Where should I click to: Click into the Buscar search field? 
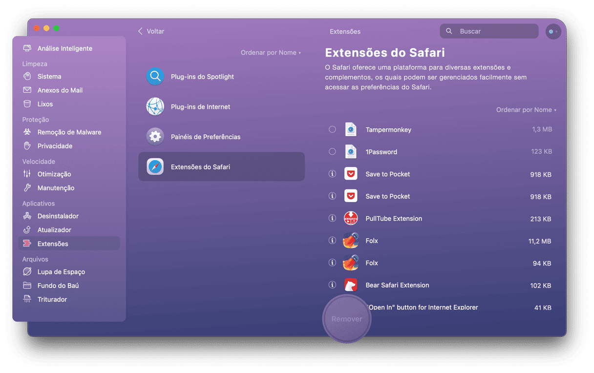pos(494,31)
